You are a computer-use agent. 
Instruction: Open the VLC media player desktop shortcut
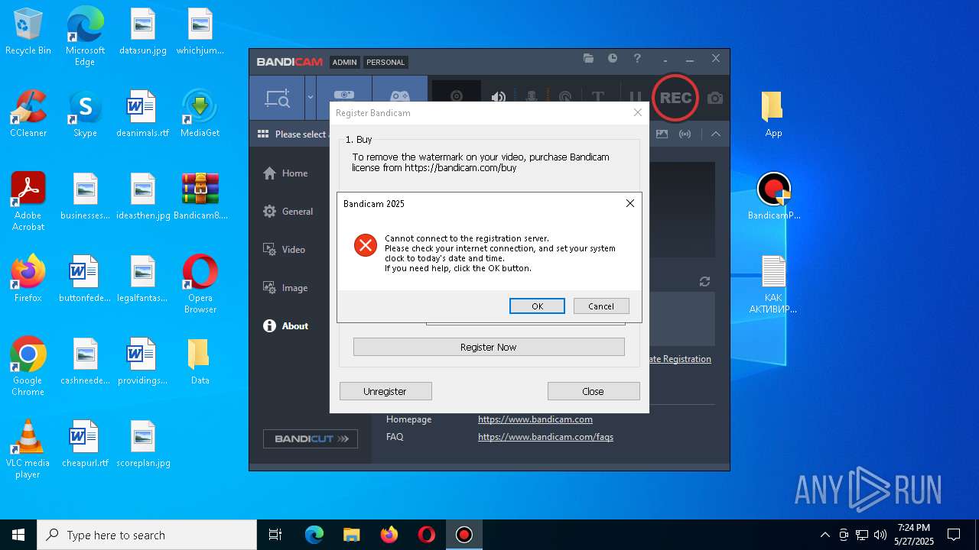(x=28, y=449)
